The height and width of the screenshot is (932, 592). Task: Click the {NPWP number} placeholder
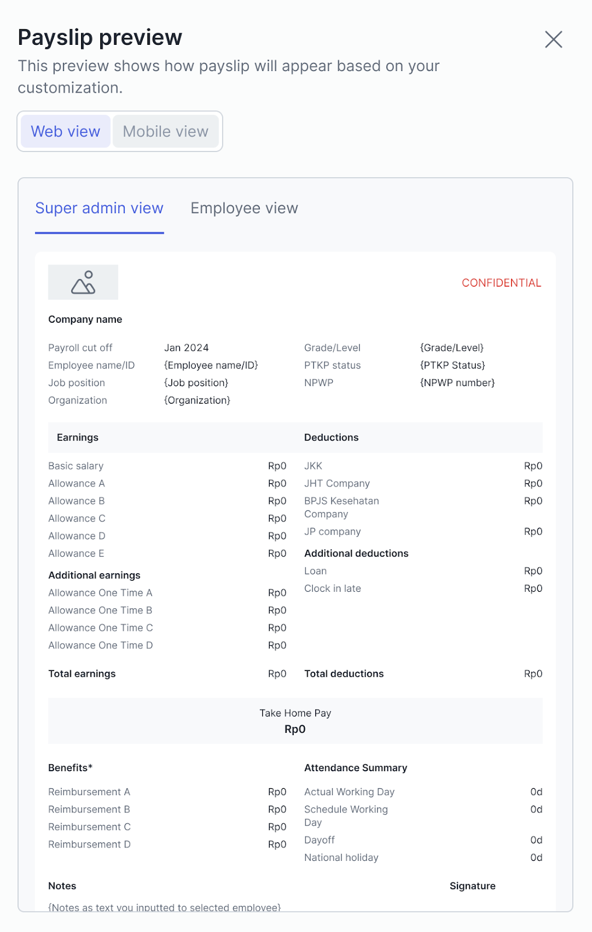pos(457,383)
